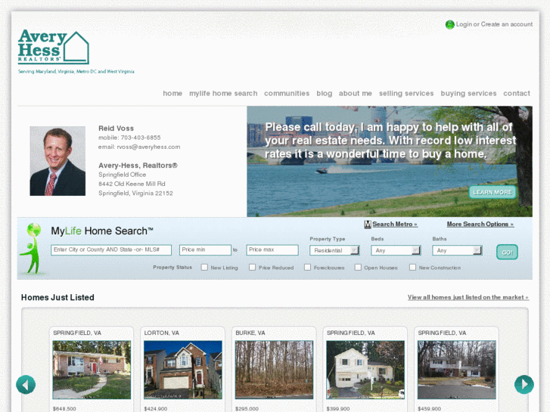Open buying services menu
This screenshot has height=412, width=550.
click(468, 93)
